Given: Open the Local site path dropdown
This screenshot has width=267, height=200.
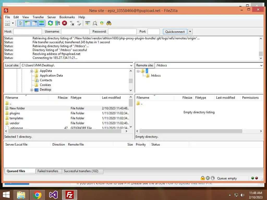Looking at the screenshot, I should click(131, 65).
